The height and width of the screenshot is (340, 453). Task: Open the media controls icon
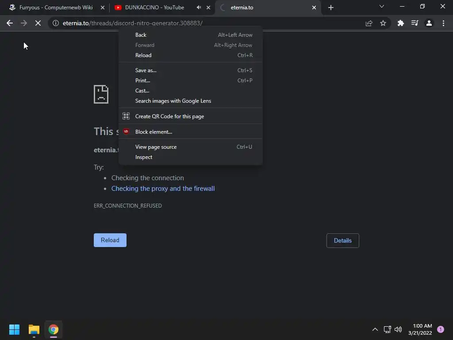click(415, 23)
